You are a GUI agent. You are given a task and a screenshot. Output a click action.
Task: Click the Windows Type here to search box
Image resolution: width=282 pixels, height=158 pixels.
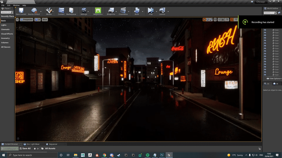coord(32,155)
